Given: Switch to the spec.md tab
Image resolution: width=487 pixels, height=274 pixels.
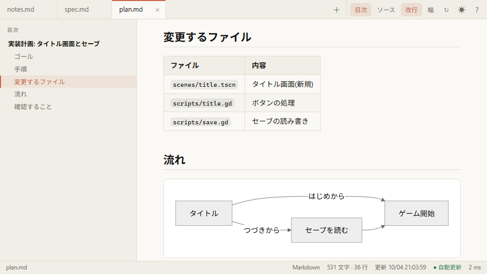Looking at the screenshot, I should [85, 10].
